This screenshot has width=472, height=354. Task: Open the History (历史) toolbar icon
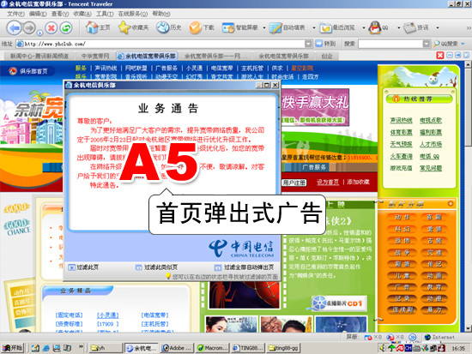tap(169, 27)
